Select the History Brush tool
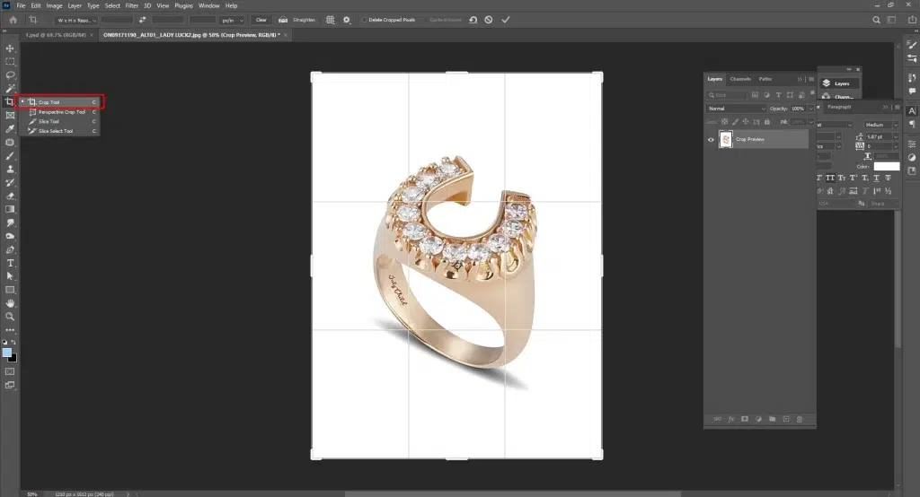The image size is (920, 497). click(x=10, y=183)
